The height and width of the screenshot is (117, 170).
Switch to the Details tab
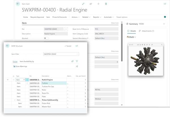click(131, 31)
